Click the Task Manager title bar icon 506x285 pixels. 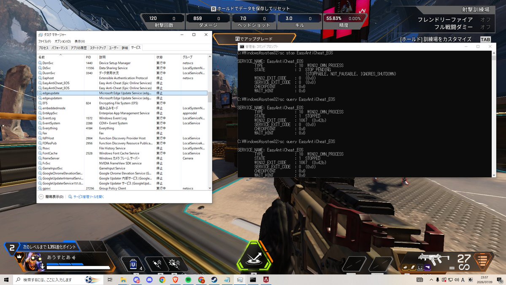41,35
